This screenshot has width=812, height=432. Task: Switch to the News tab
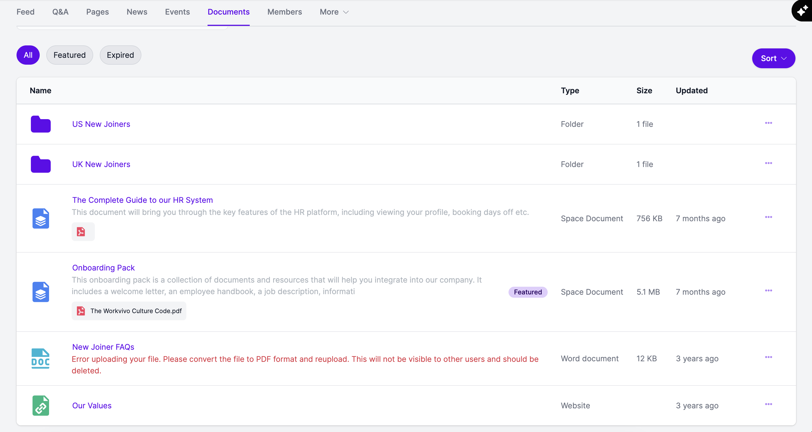pyautogui.click(x=137, y=12)
